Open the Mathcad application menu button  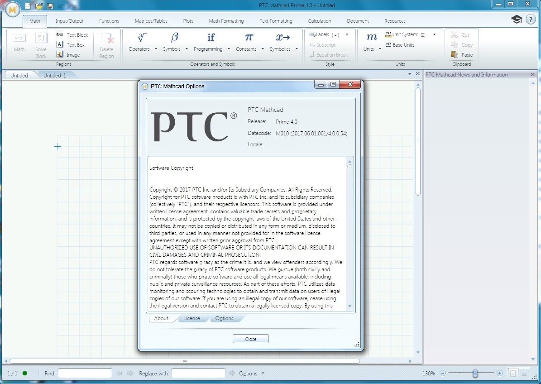12,10
